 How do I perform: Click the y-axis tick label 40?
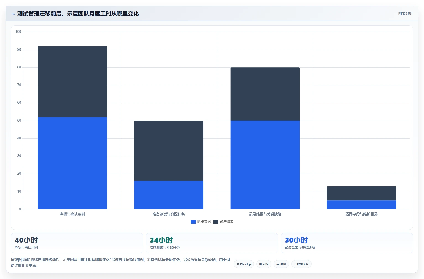[19, 138]
